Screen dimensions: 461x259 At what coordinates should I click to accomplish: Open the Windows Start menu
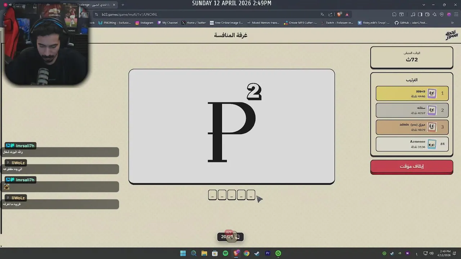tap(183, 253)
